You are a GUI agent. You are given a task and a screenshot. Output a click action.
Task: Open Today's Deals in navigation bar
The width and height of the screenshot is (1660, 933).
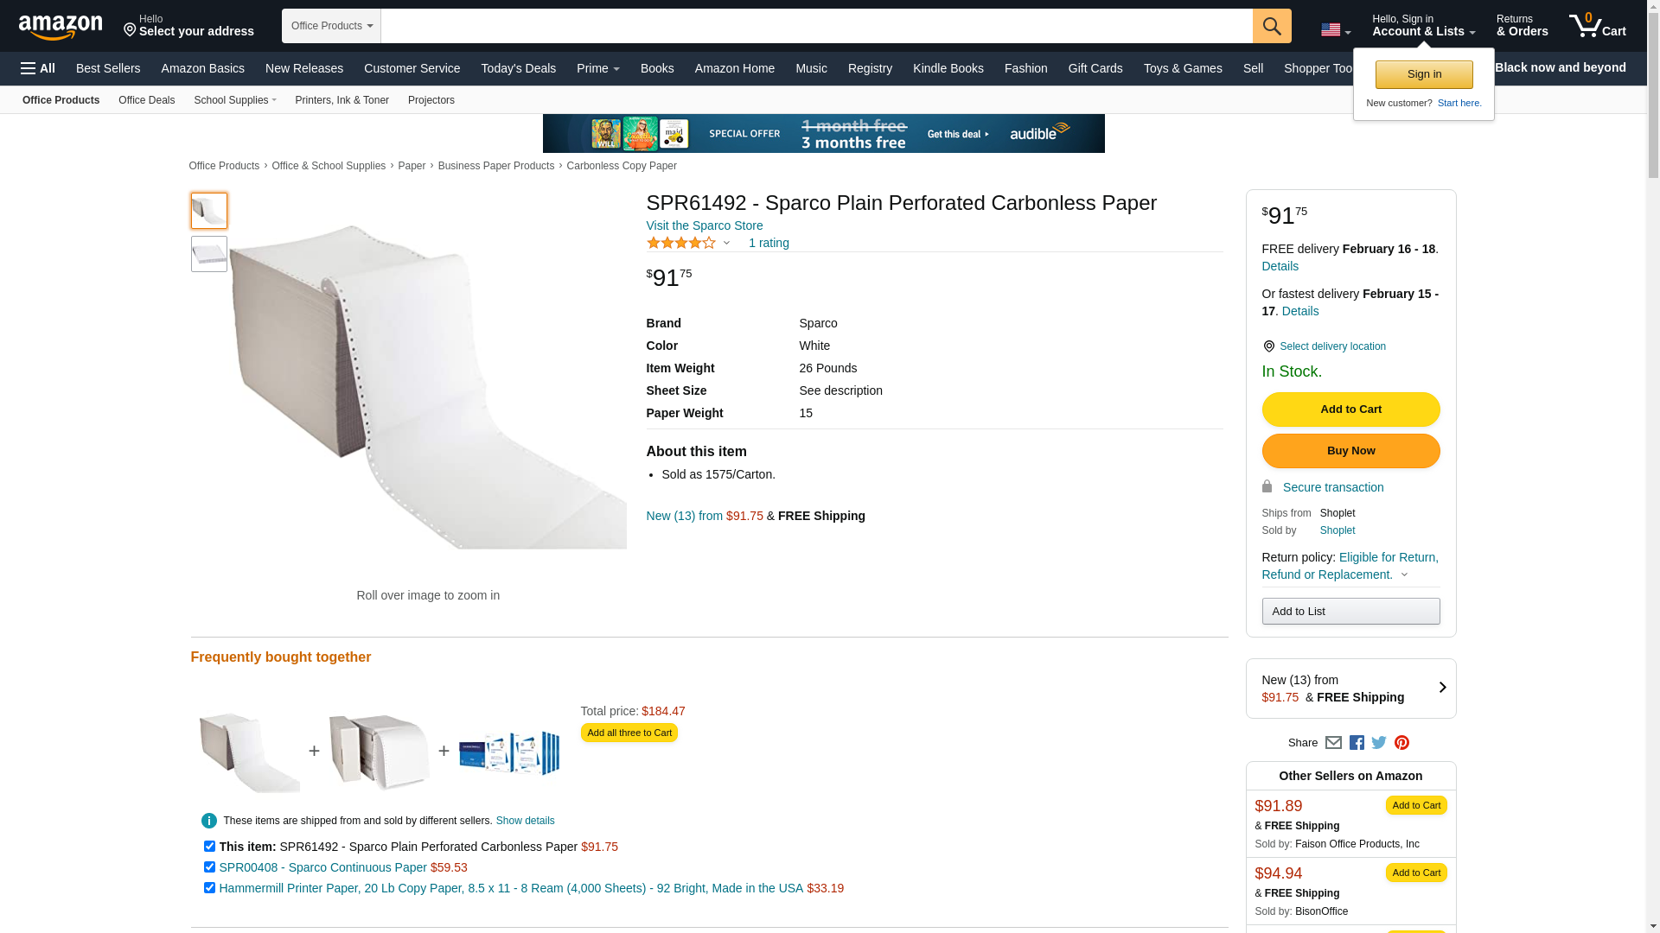pos(518,68)
